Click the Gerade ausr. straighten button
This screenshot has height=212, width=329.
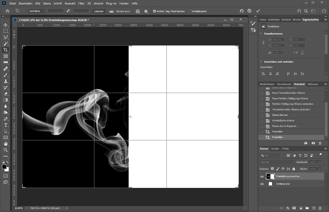click(x=120, y=11)
